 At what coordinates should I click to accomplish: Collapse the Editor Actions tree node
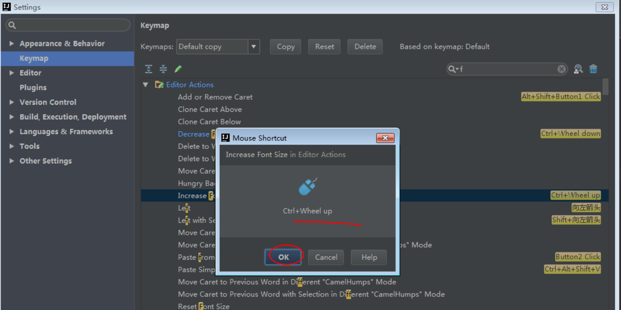146,85
